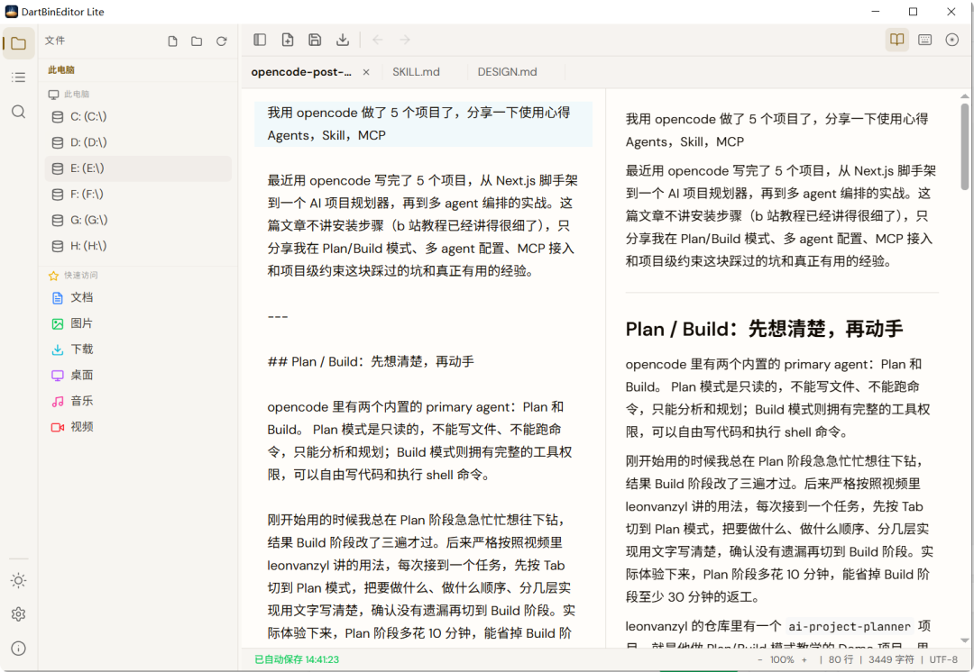Image resolution: width=974 pixels, height=672 pixels.
Task: Open settings gear in sidebar
Action: pos(19,614)
